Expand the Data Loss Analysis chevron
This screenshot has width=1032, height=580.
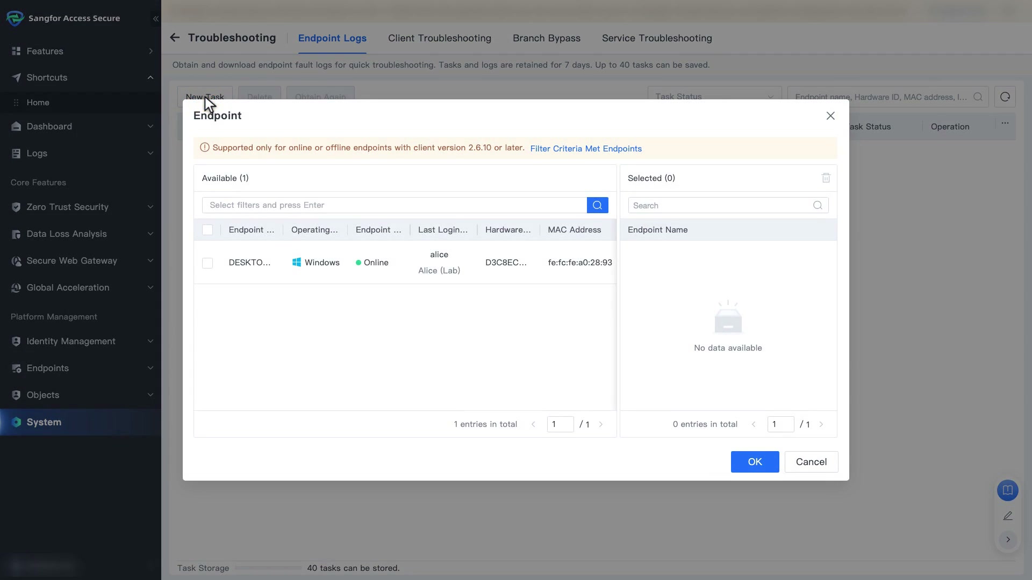[150, 234]
